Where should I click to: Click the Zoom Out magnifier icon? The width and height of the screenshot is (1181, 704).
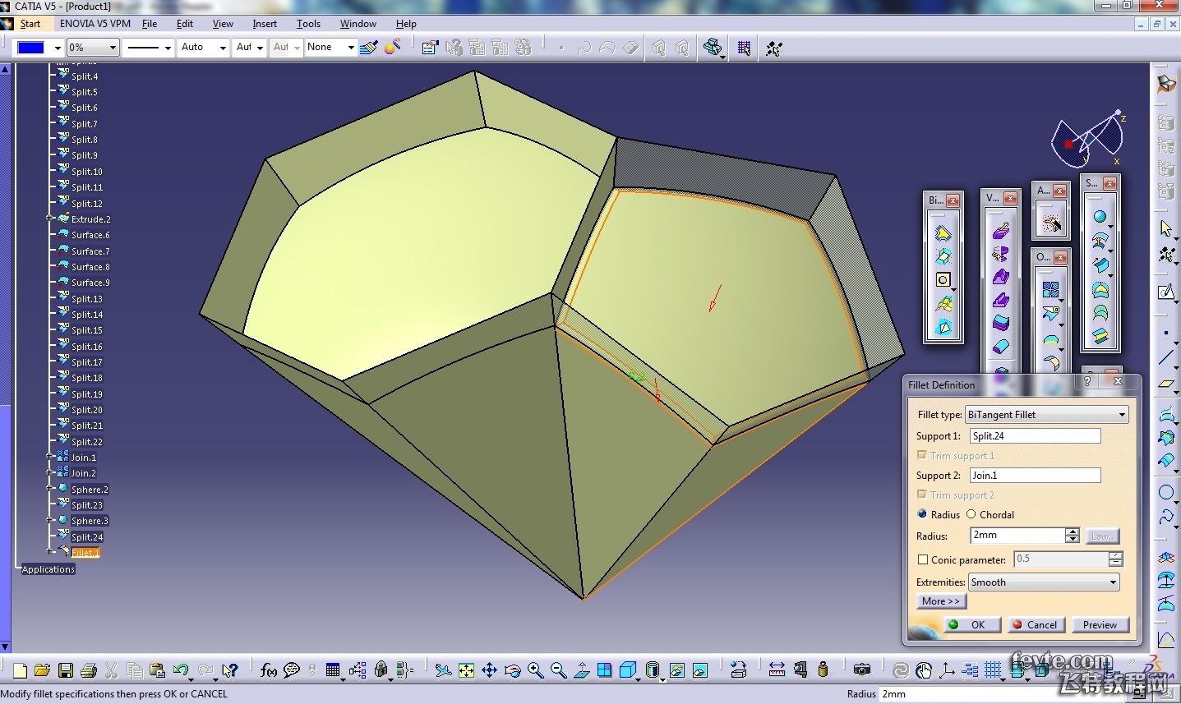[559, 671]
